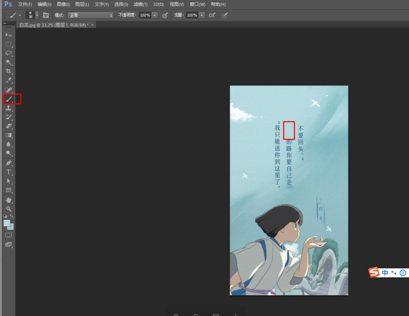The width and height of the screenshot is (409, 316).
Task: Select the Brush tool in toolbox
Action: coord(8,99)
